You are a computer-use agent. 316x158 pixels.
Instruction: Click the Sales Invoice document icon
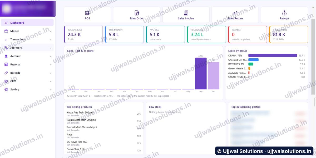186,13
